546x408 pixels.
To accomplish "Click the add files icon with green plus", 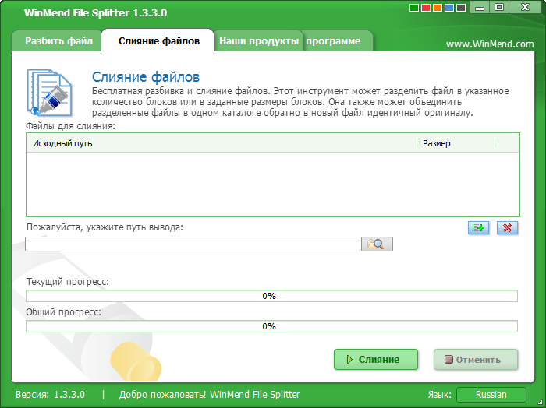I will [x=478, y=227].
